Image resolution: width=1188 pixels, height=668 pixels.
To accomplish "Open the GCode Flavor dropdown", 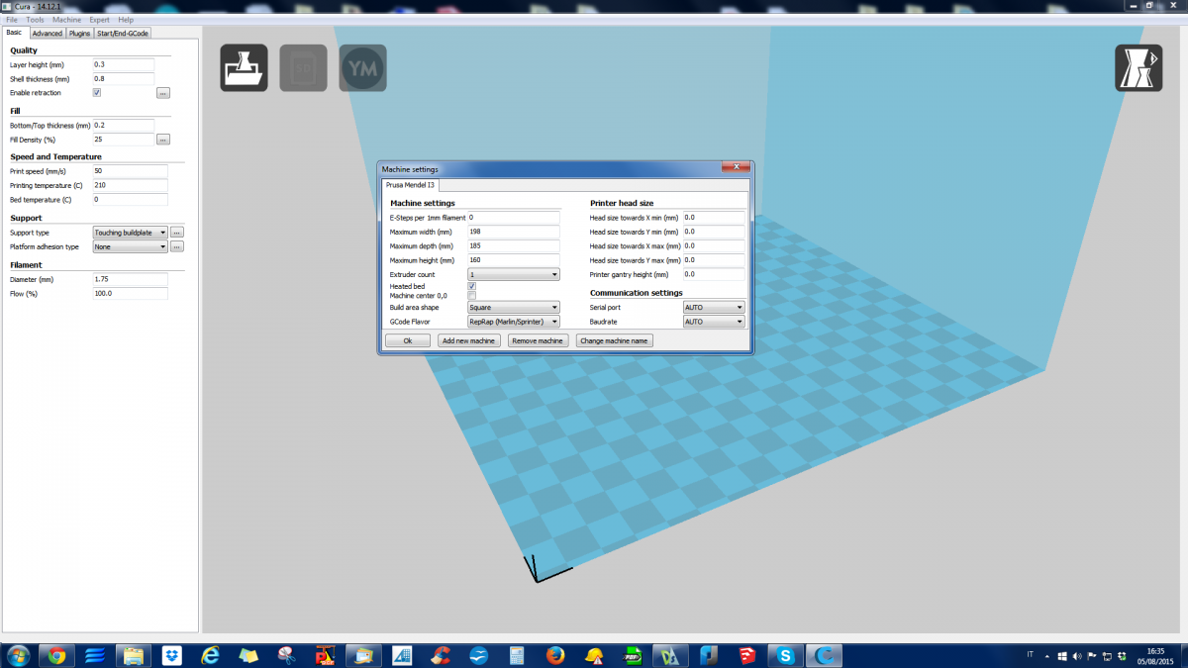I will [x=513, y=322].
